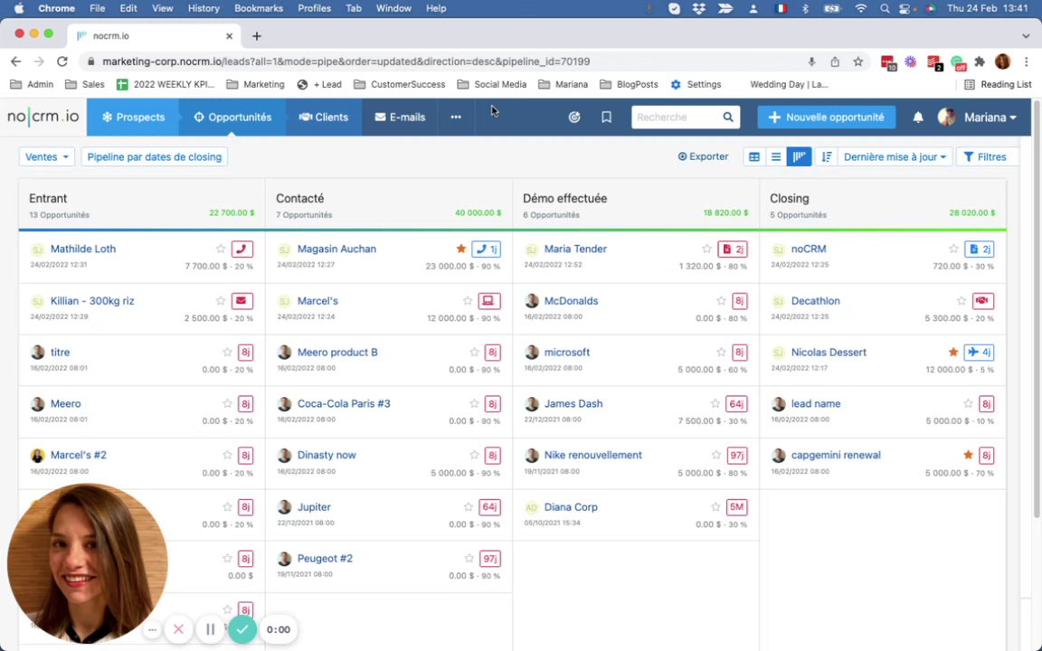1042x651 pixels.
Task: Expand the Ventes pipeline dropdown
Action: pos(46,156)
